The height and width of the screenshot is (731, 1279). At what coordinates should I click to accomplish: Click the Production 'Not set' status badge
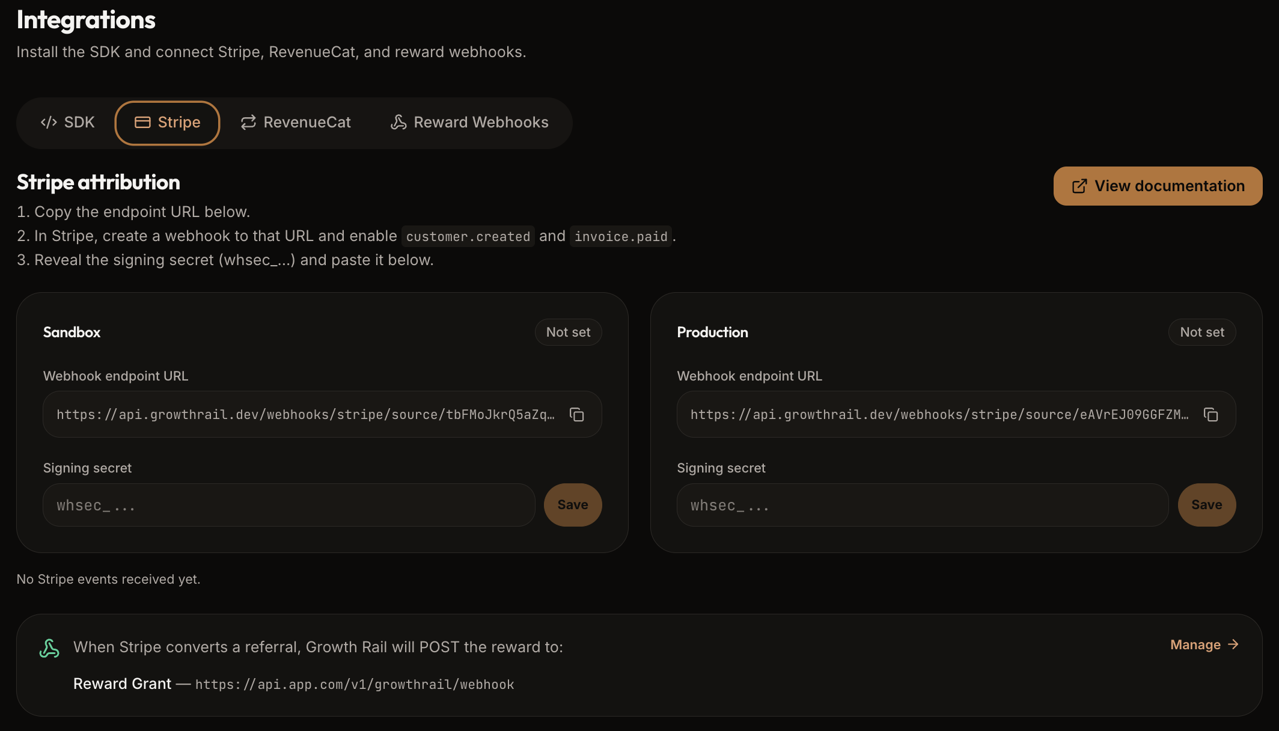tap(1202, 332)
